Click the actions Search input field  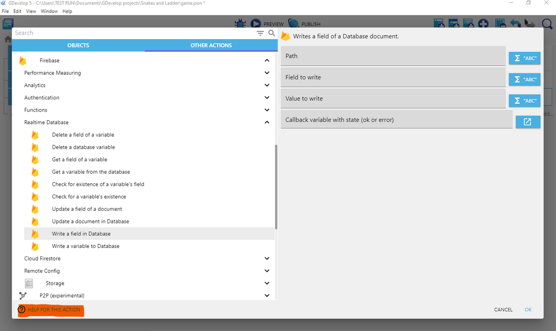pyautogui.click(x=133, y=33)
